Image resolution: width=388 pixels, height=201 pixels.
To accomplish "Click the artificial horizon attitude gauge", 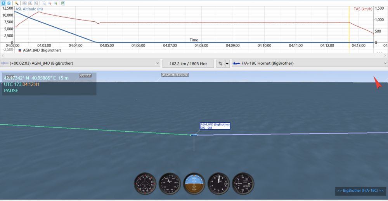I will 194,184.
